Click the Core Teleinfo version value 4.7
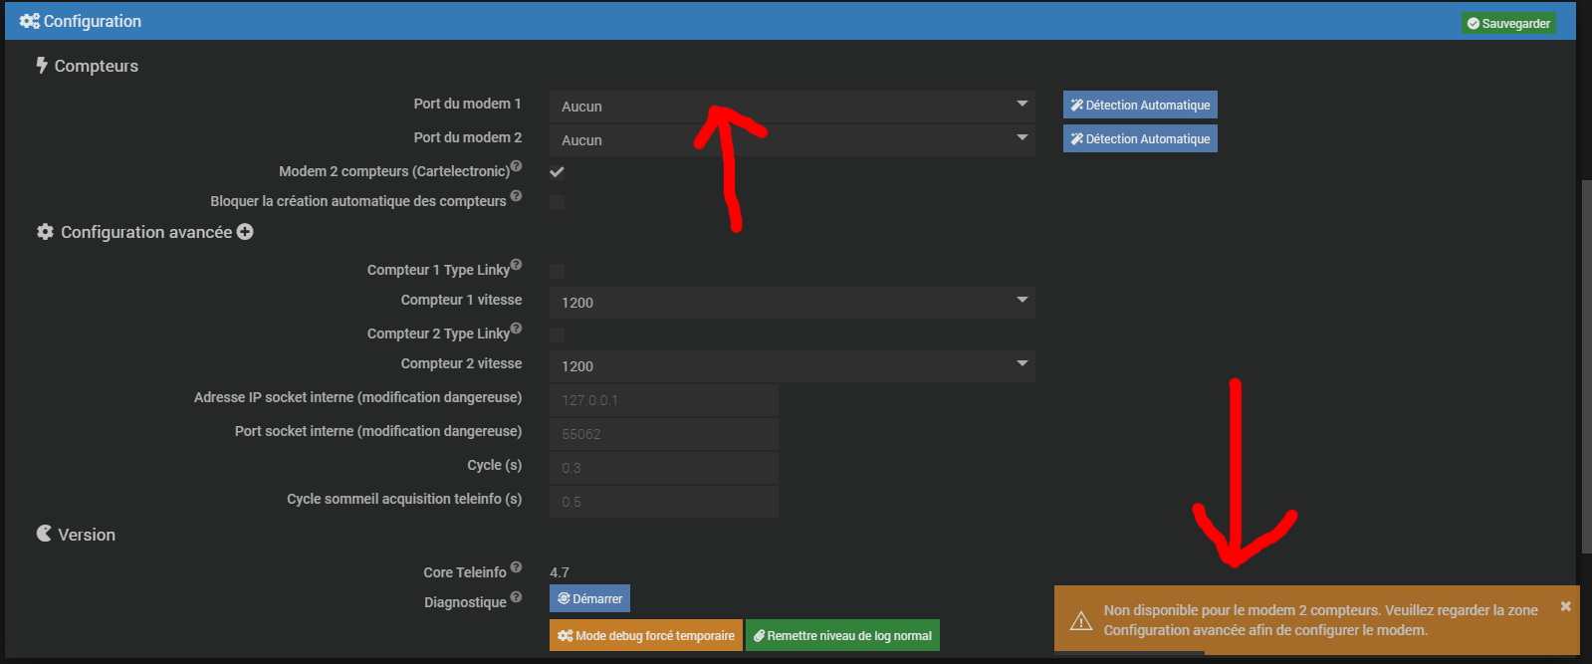Image resolution: width=1592 pixels, height=664 pixels. (560, 572)
